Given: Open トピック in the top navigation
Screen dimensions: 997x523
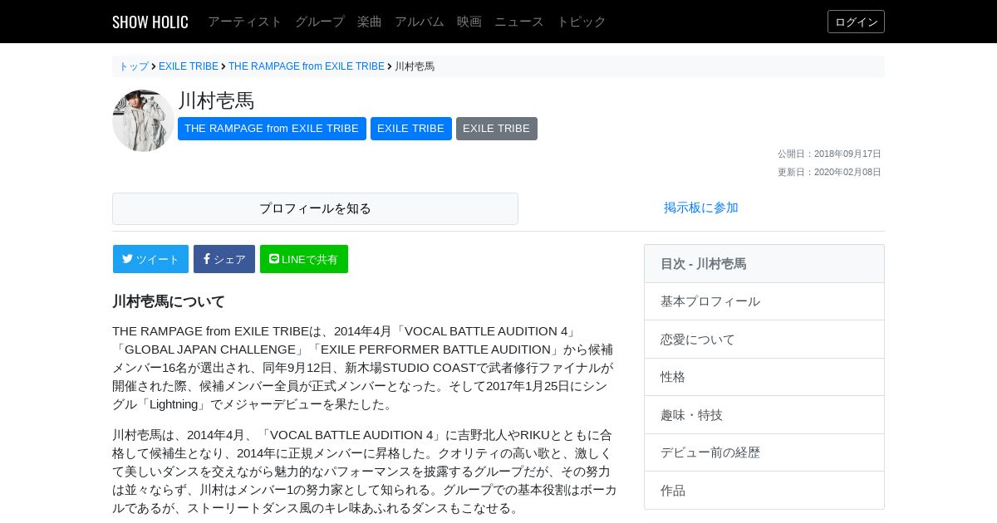Looking at the screenshot, I should [x=582, y=22].
